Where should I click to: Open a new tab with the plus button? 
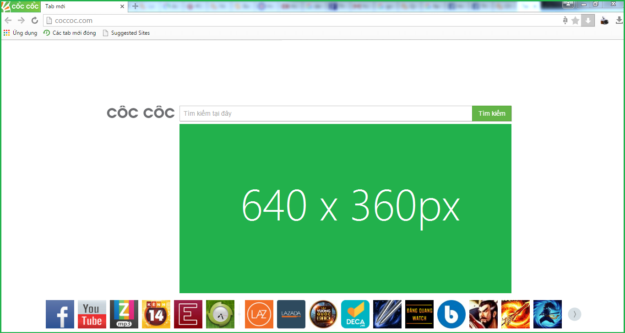(134, 6)
